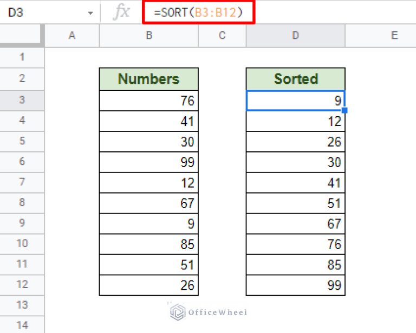Select cell D5 containing 26
416x333 pixels.
(295, 142)
